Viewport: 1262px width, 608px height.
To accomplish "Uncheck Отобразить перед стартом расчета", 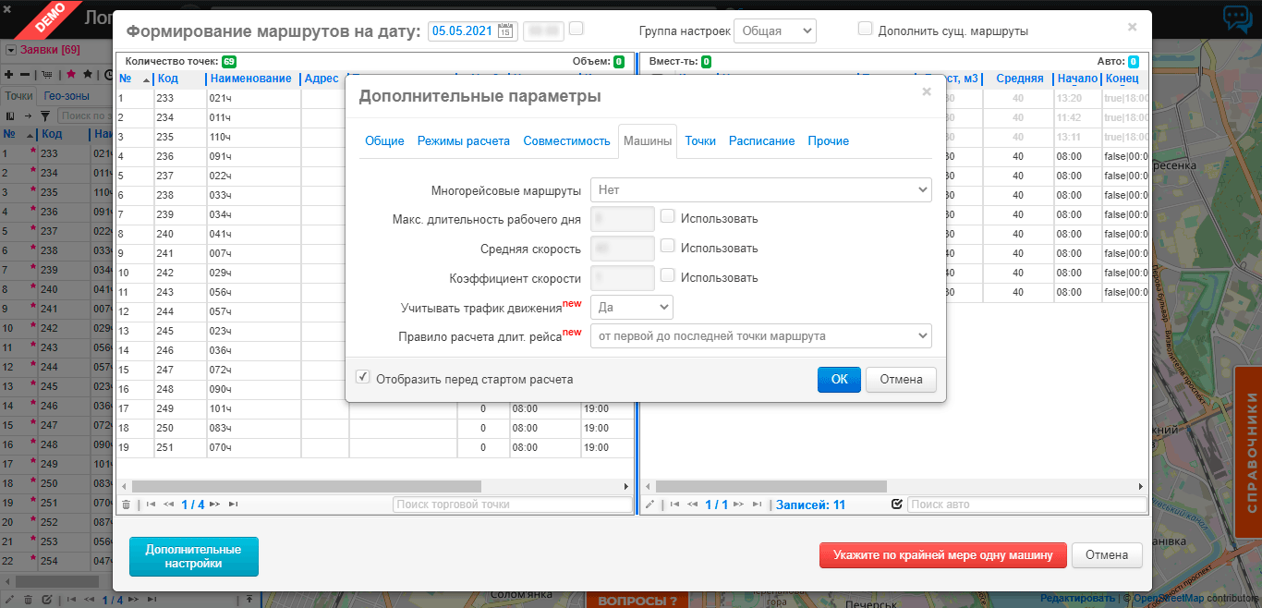I will [363, 376].
